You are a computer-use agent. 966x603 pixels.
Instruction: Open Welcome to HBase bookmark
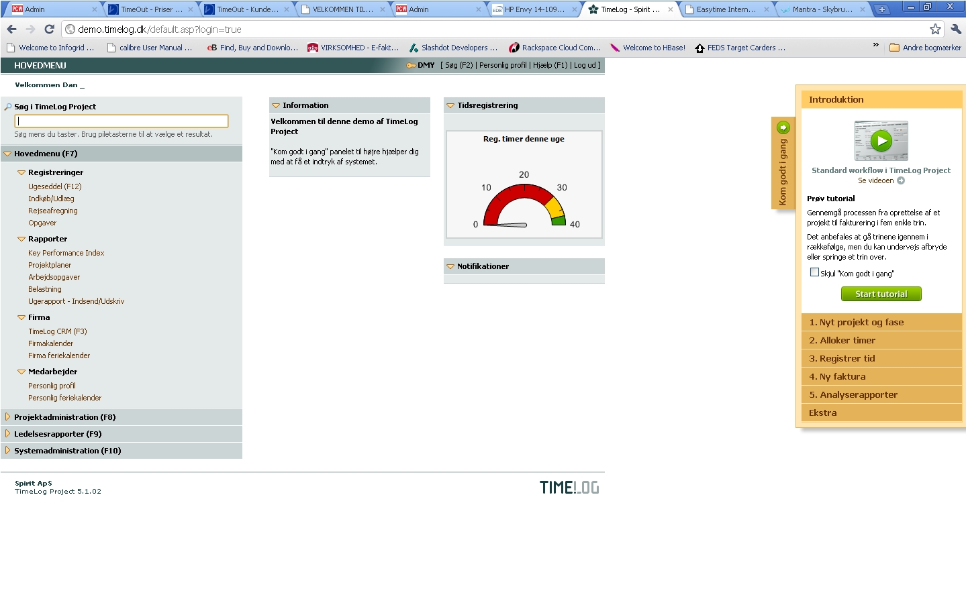click(x=647, y=48)
